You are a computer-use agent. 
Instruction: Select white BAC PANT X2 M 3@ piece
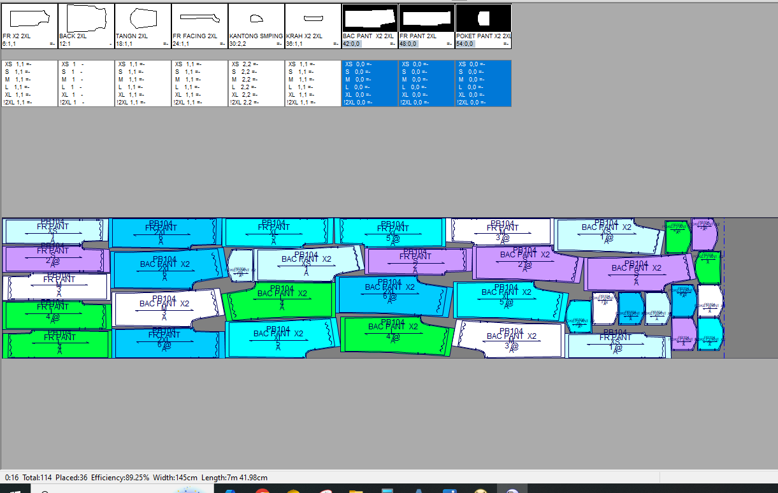click(510, 339)
